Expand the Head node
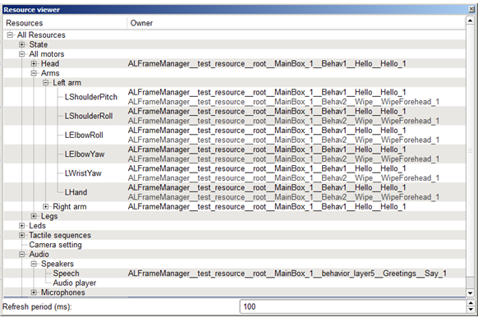Viewport: 478px width, 322px height. (x=34, y=63)
